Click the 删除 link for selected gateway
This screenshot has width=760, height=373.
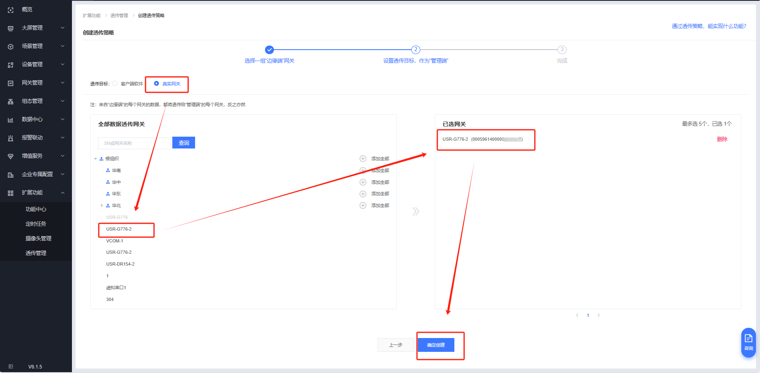pyautogui.click(x=722, y=139)
